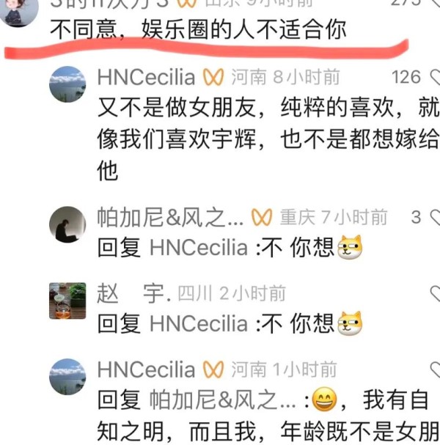
Task: Tap HNCecilia's reply text 又不是做女朋友
Action: (268, 139)
